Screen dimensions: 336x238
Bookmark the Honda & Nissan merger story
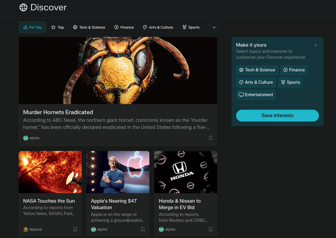tap(210, 229)
